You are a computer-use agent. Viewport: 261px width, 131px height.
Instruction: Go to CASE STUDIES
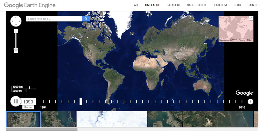(x=196, y=5)
